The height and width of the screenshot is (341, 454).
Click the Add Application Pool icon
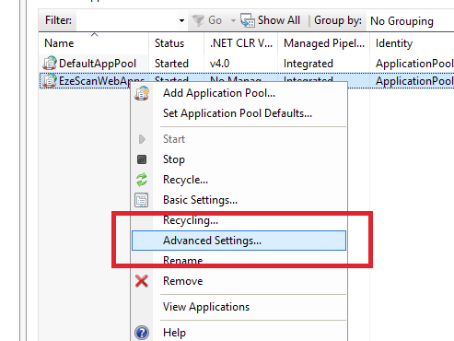coord(142,93)
